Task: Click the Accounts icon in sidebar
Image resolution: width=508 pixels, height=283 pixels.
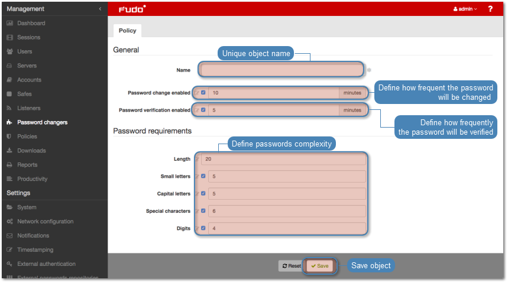Action: click(9, 80)
